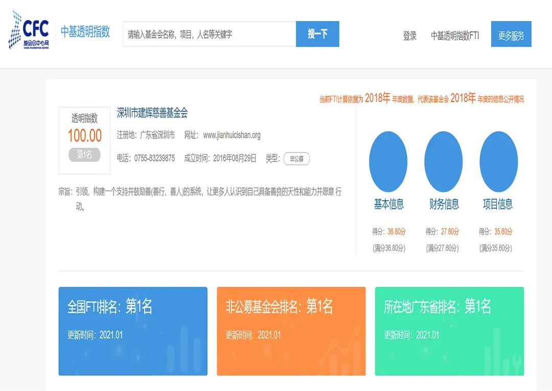
Task: Open the 更多服务 dropdown
Action: (511, 34)
